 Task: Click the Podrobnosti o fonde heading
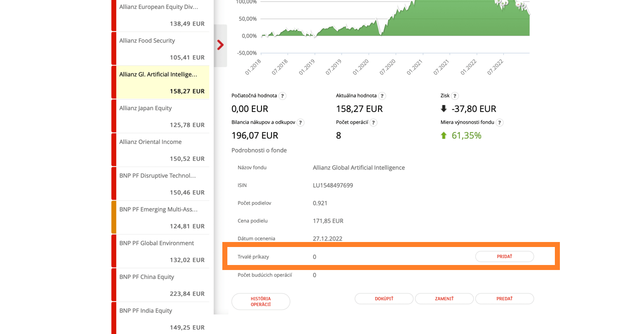point(259,150)
